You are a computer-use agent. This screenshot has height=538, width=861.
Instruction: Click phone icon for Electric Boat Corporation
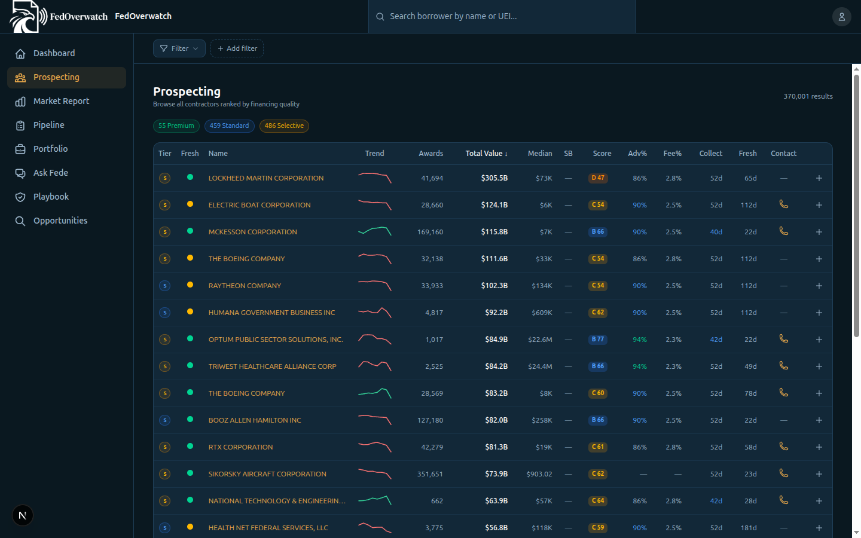(x=783, y=204)
